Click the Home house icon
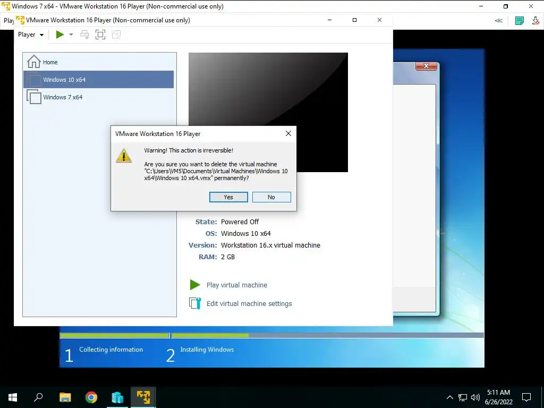 click(x=33, y=62)
